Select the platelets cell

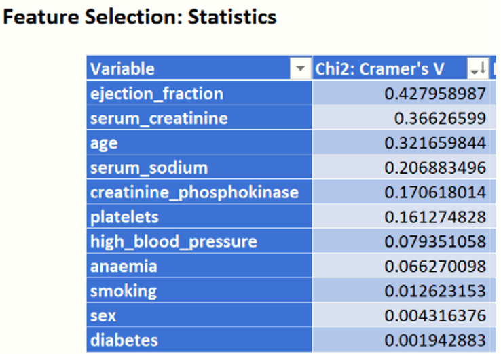(x=124, y=217)
